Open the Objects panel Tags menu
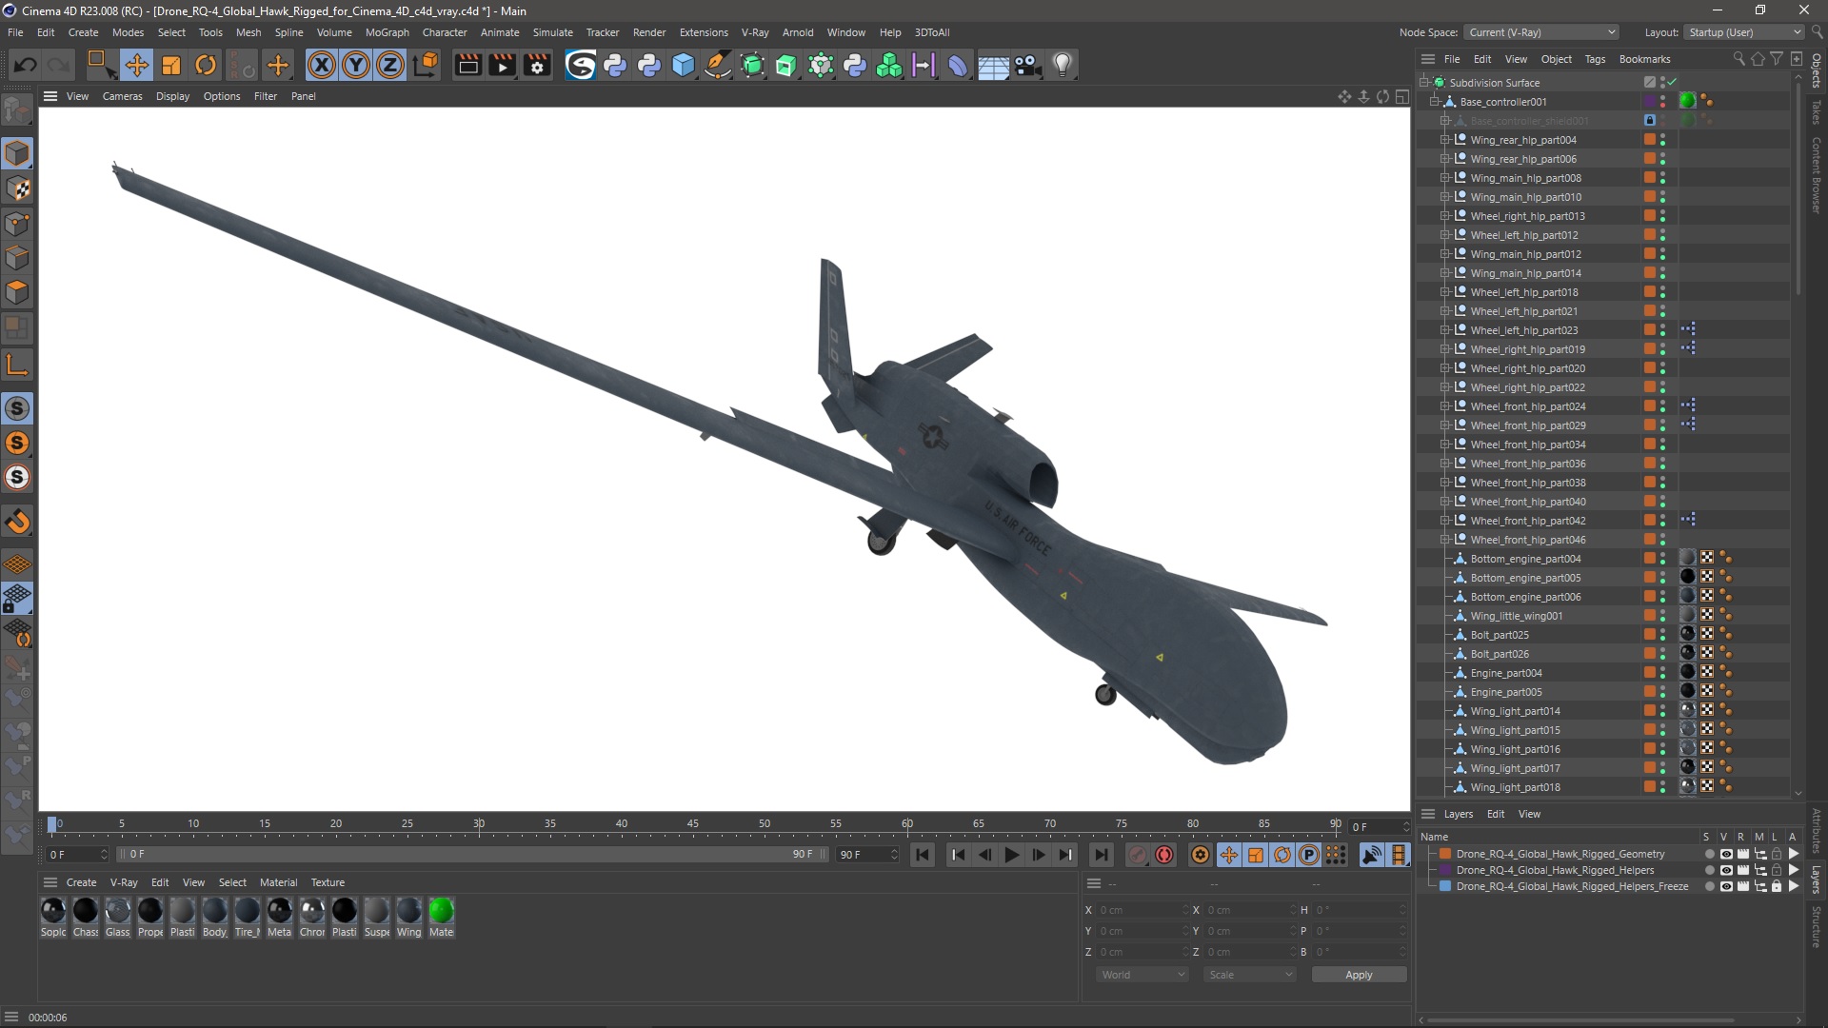The image size is (1828, 1028). tap(1595, 59)
